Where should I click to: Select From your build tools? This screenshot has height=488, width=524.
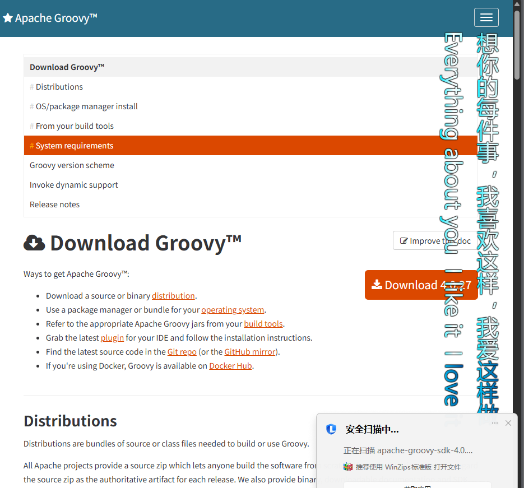251,126
